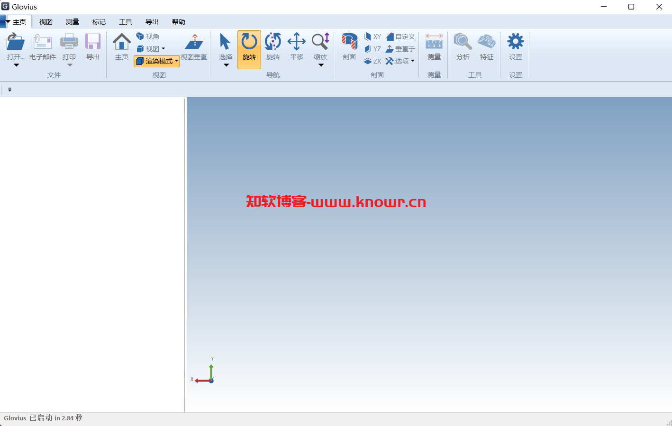Click the Custom (自定义) section plane
Viewport: 672px width, 426px height.
[x=400, y=36]
